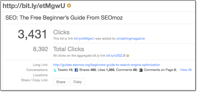197x92 pixels.
Task: Click the SEO Beginner's Guide title text
Action: 64,18
